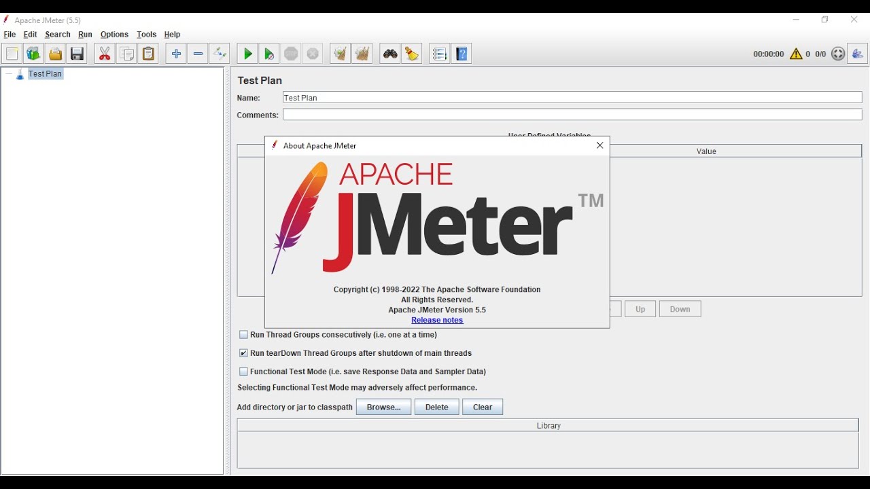Click the Value column header

706,151
